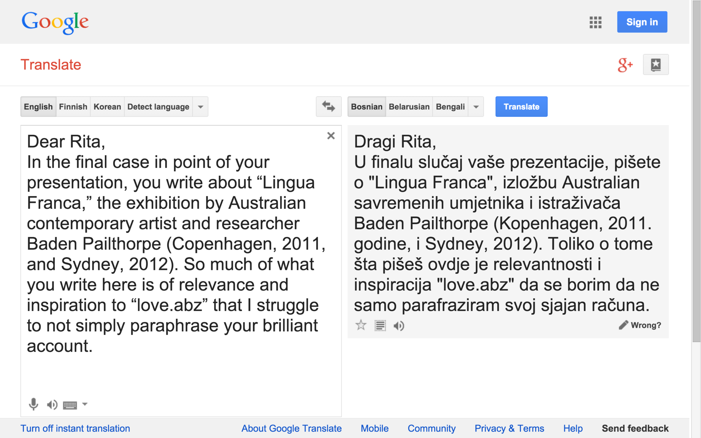This screenshot has width=701, height=438.
Task: Expand the source language dropdown
Action: [200, 107]
